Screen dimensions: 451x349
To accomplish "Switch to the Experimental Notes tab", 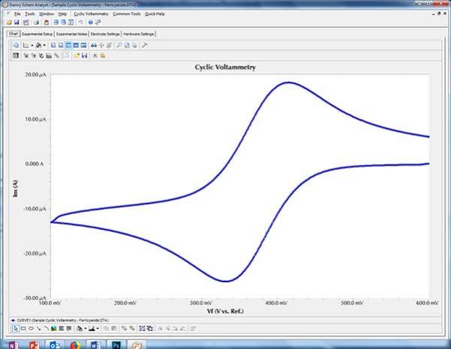I will coord(71,34).
